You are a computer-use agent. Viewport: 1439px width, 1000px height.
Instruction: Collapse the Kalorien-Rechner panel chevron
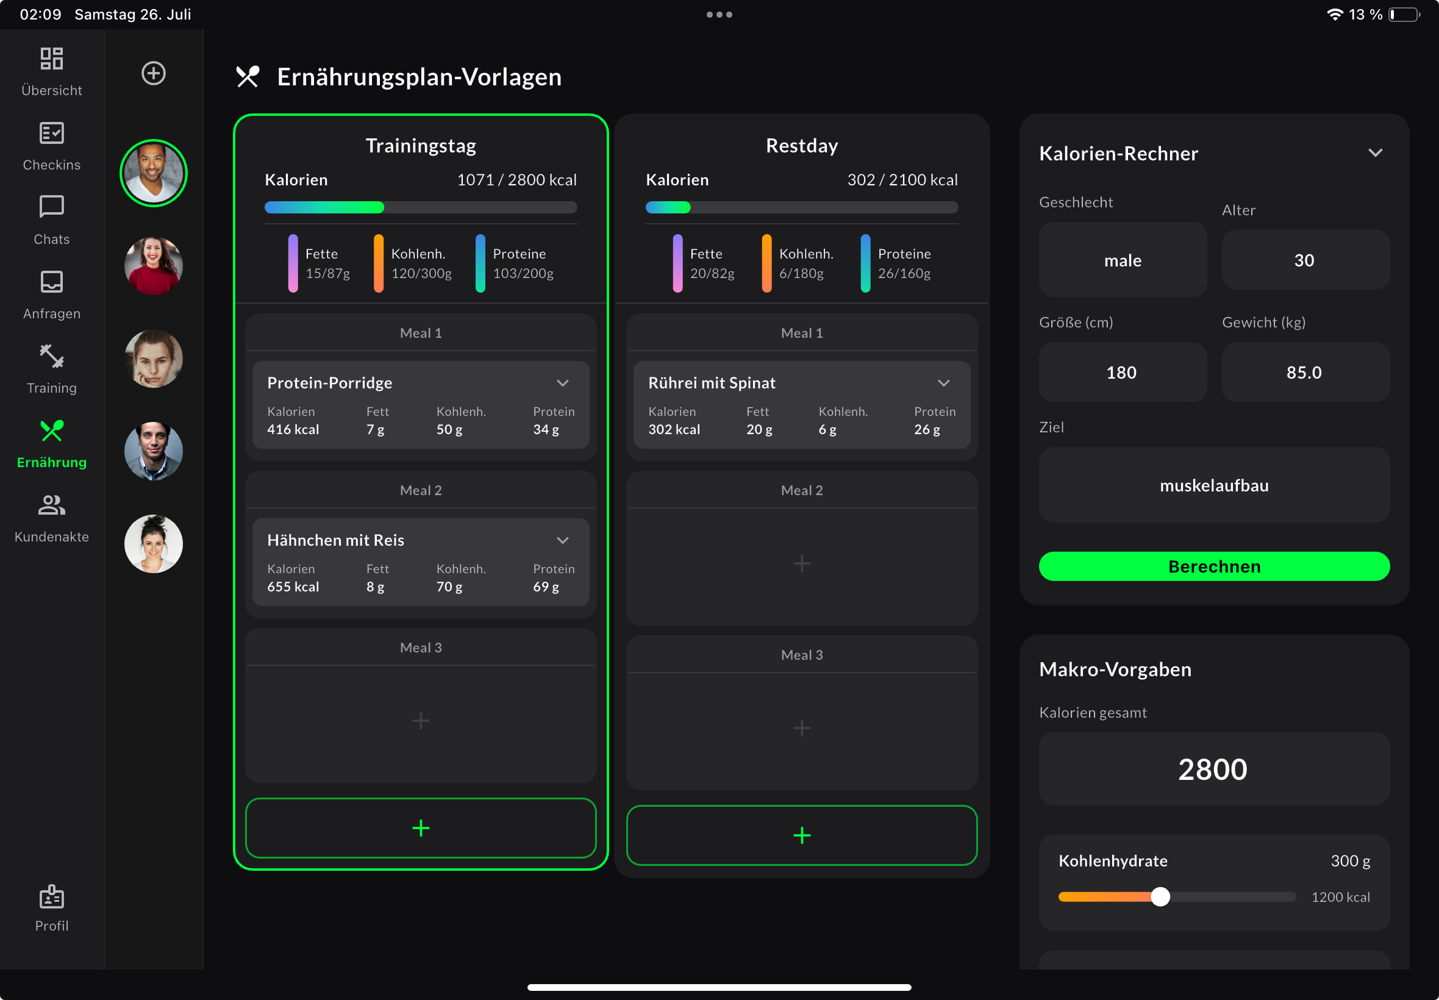tap(1375, 153)
